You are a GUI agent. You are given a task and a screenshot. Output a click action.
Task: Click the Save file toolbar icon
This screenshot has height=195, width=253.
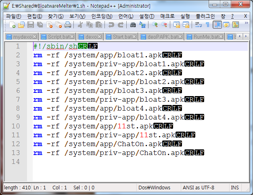pyautogui.click(x=30, y=25)
